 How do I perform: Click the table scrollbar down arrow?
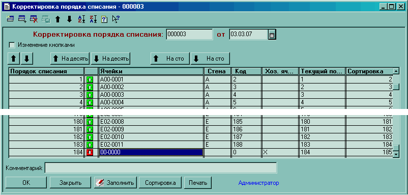pos(396,154)
